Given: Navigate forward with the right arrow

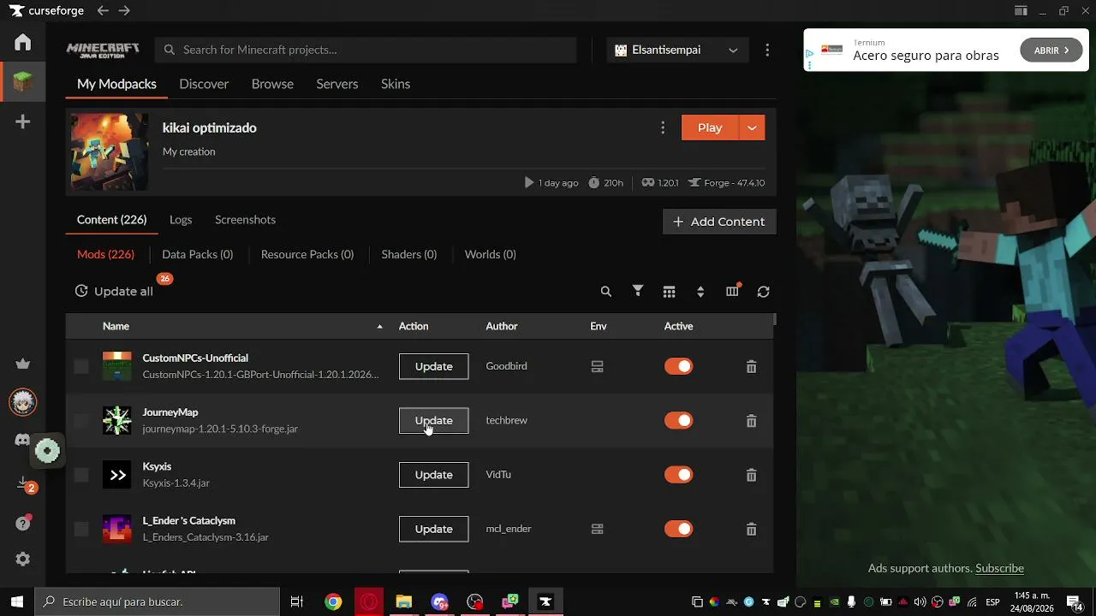Looking at the screenshot, I should click(124, 11).
